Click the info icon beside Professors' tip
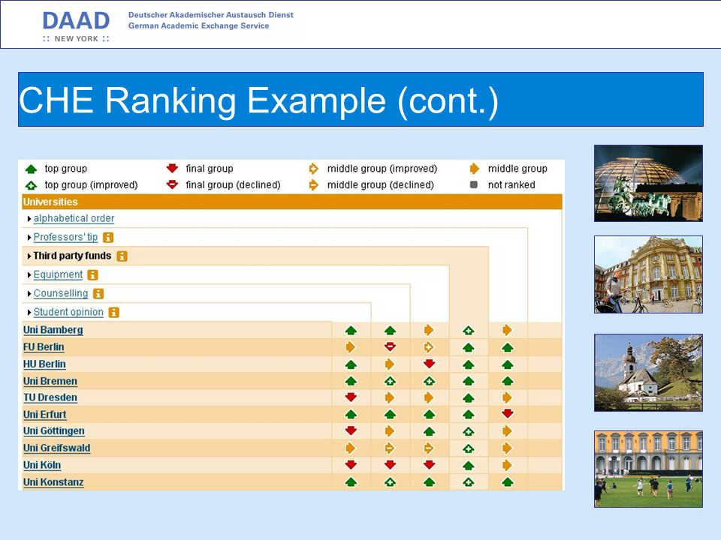This screenshot has width=721, height=540. [108, 238]
